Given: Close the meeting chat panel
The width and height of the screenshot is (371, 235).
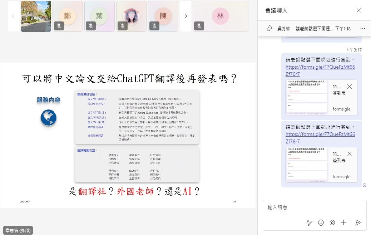Looking at the screenshot, I should (x=359, y=10).
